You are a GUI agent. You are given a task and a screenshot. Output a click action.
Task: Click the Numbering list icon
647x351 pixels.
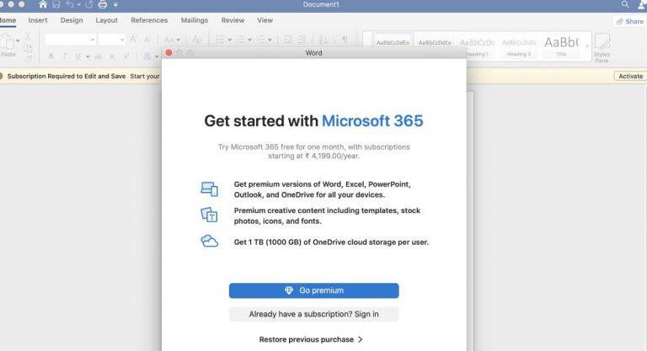[241, 40]
